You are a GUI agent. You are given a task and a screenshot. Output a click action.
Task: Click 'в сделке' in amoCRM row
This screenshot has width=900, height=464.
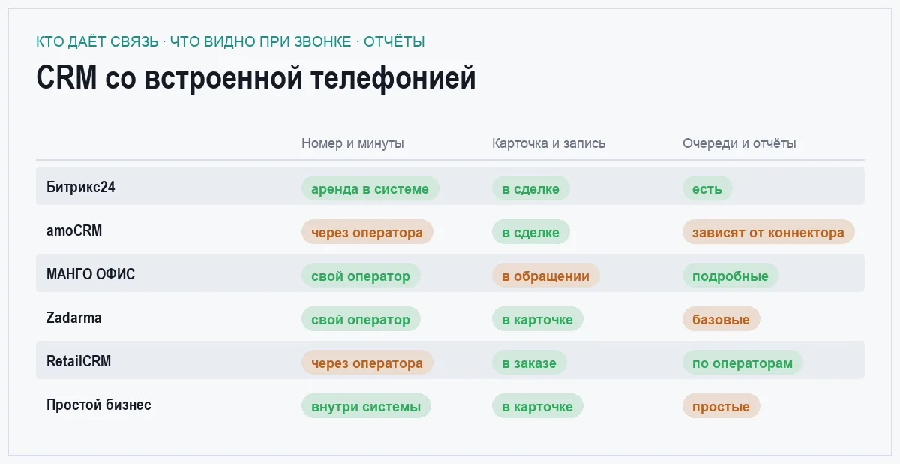[x=531, y=232]
